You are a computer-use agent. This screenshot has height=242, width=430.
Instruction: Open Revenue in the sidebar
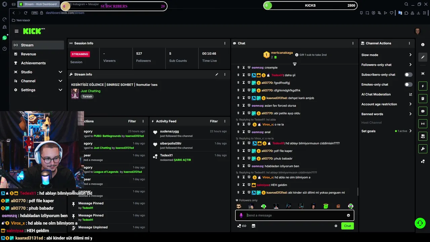38,54
